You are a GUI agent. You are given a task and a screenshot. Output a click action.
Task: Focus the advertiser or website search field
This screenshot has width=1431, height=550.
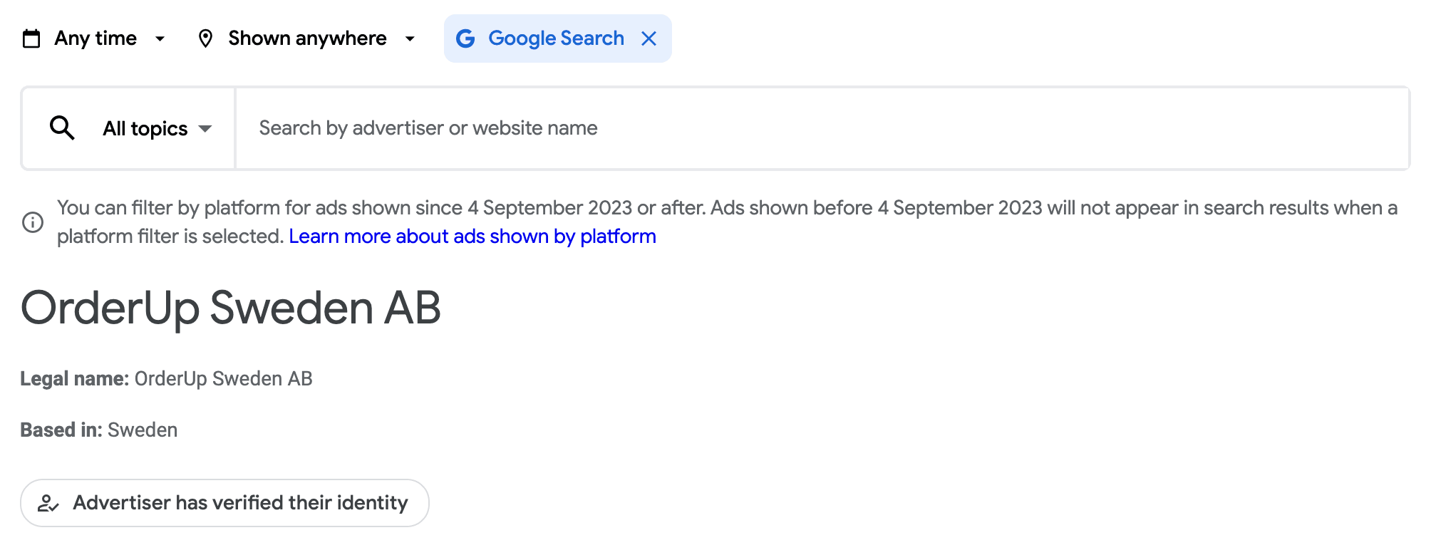[x=820, y=128]
